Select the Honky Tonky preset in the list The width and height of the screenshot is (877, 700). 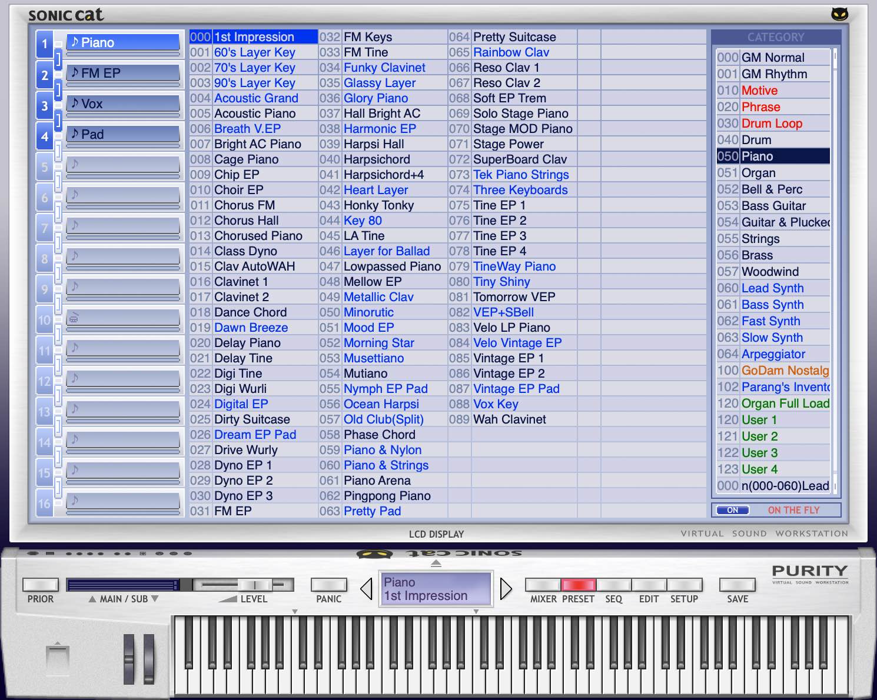tap(378, 205)
